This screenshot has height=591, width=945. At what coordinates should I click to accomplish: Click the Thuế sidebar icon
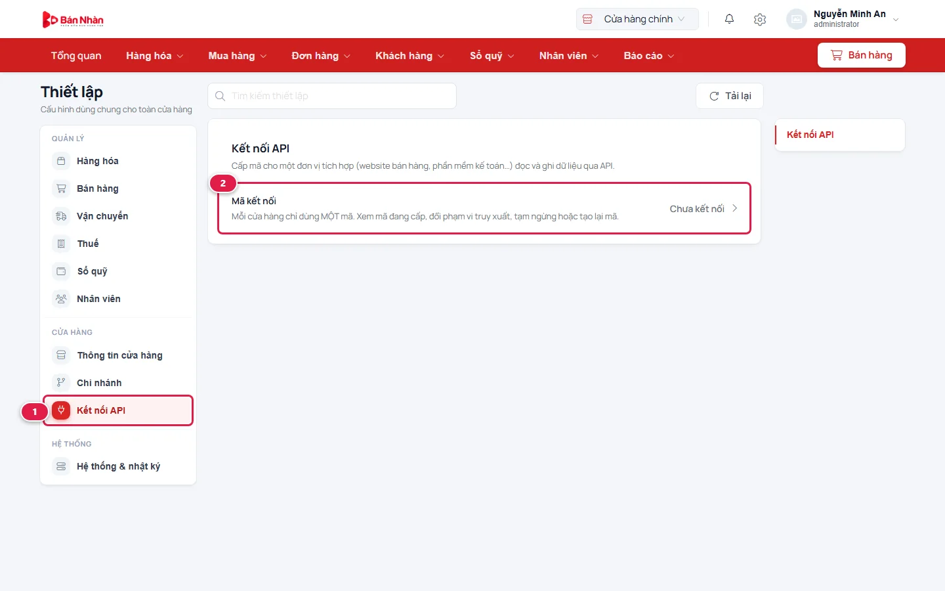(61, 244)
